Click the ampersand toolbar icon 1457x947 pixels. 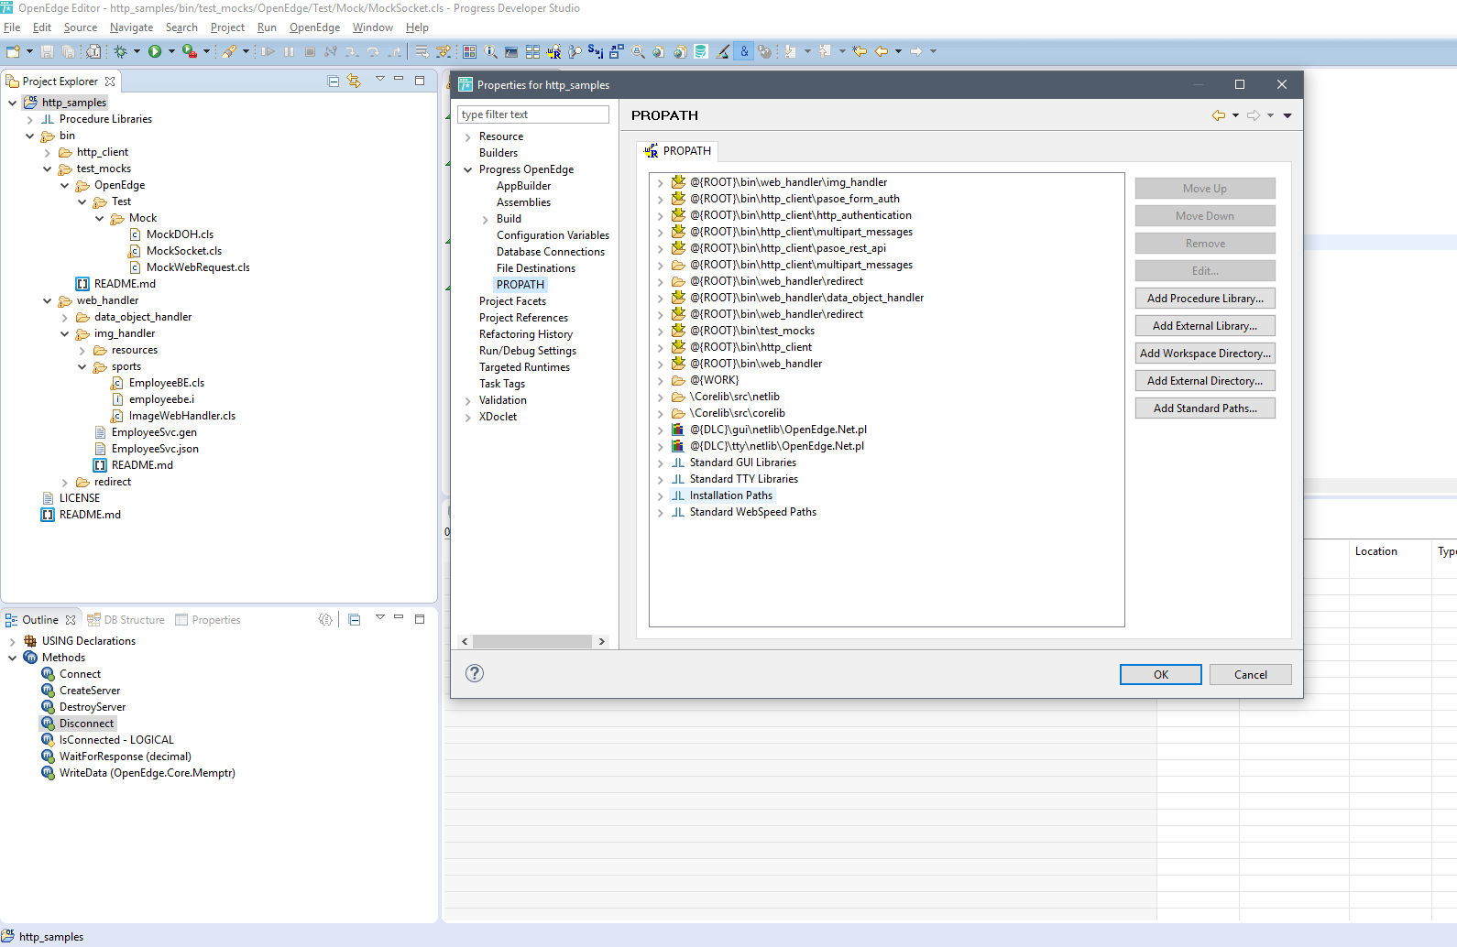pyautogui.click(x=744, y=51)
